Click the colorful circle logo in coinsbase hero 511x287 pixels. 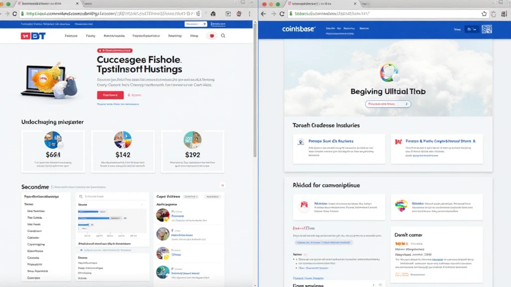pyautogui.click(x=388, y=72)
